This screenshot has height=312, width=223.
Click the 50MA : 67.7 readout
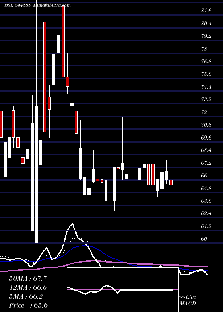[28, 279]
